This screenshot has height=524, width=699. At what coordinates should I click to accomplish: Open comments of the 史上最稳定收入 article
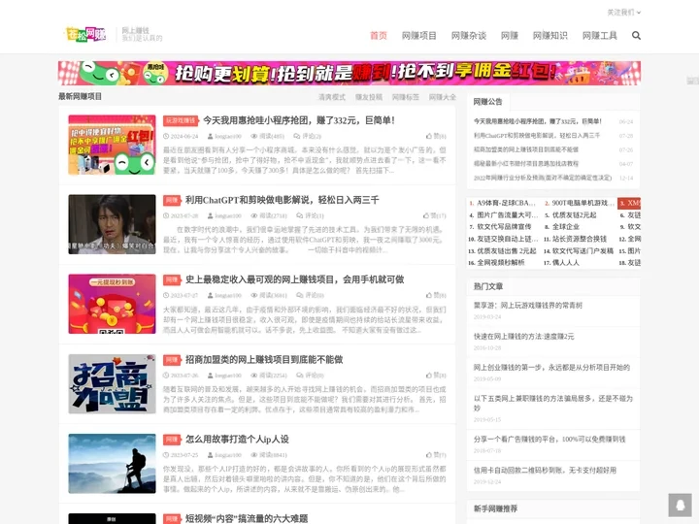309,295
